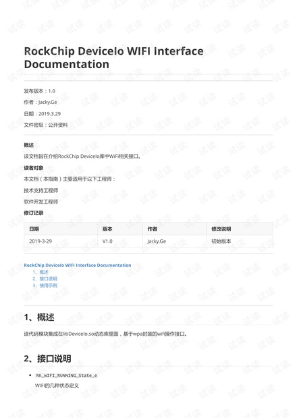Select the 技术支持工程师 line
297x418 pixels.
40,191
